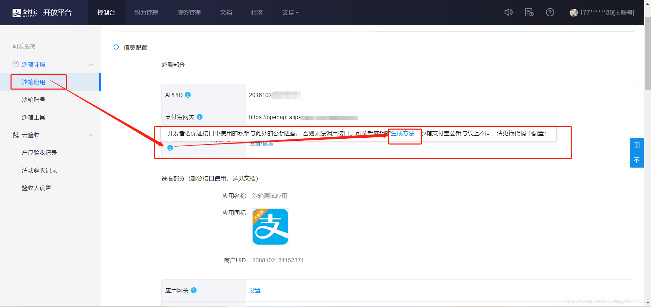Open the floating feedback question icon

[x=636, y=145]
